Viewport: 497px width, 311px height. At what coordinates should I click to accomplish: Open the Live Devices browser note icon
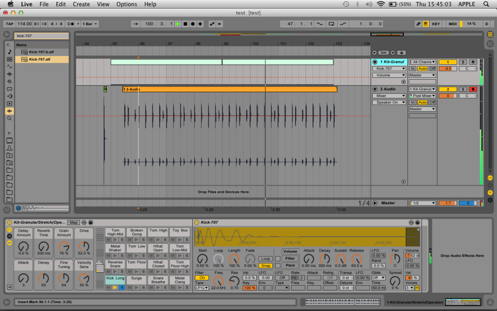(x=10, y=52)
